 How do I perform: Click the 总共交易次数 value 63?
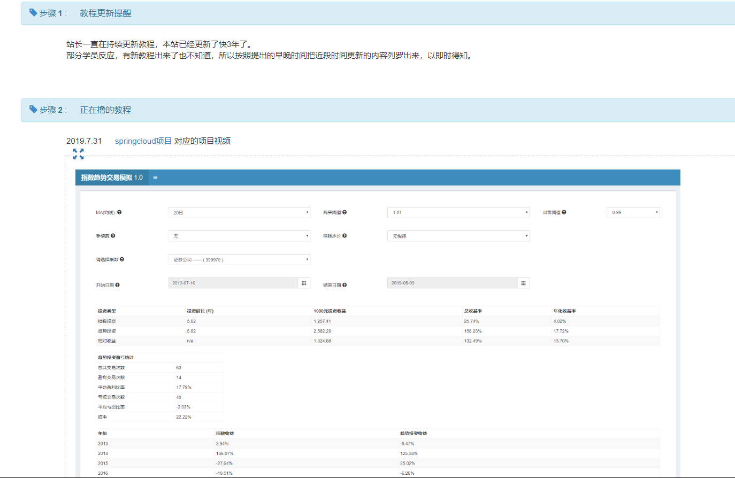(179, 367)
